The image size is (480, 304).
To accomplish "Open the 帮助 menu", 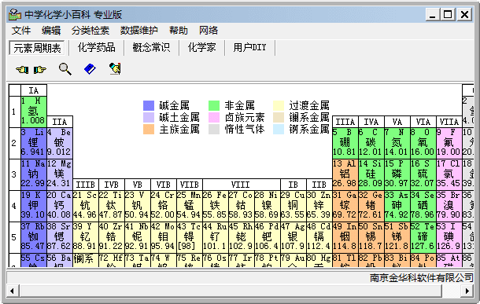I will [x=179, y=31].
